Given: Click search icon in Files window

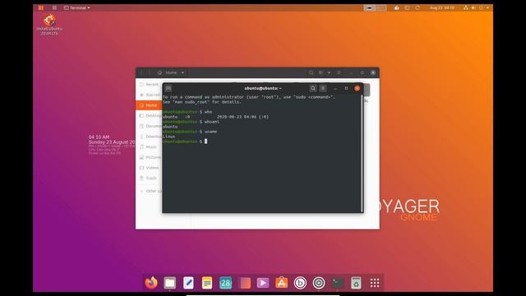Looking at the screenshot, I should click(311, 72).
